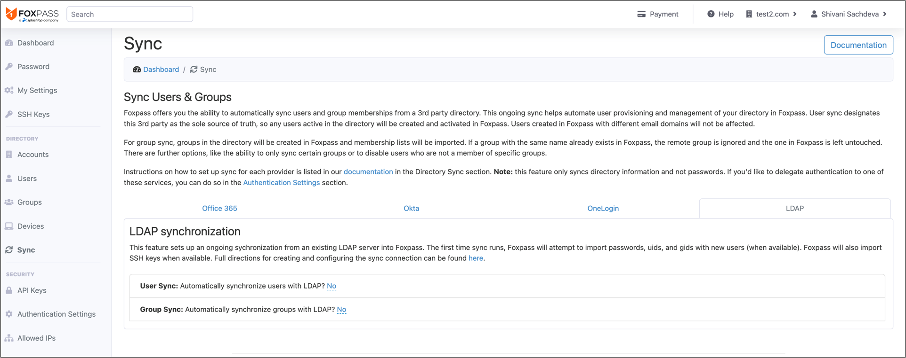The height and width of the screenshot is (358, 906).
Task: Toggle User Sync value No
Action: click(x=332, y=286)
